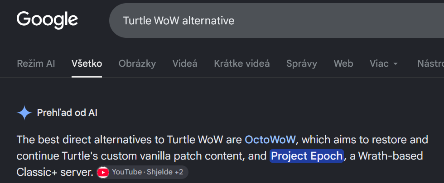Switch to the Web results tab

tap(343, 64)
